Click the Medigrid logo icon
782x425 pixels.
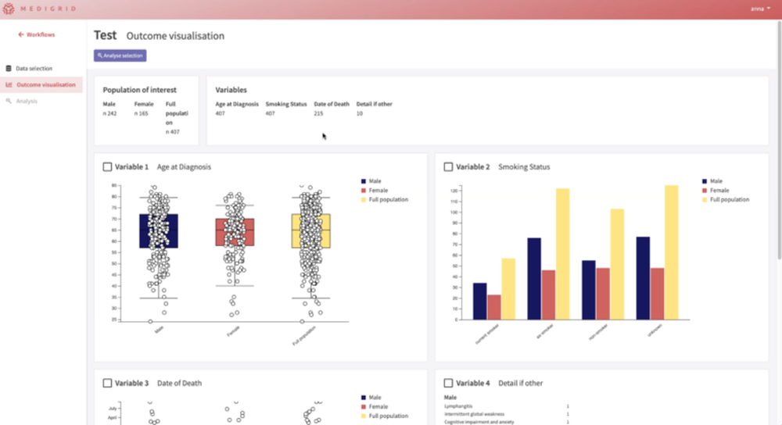(9, 9)
